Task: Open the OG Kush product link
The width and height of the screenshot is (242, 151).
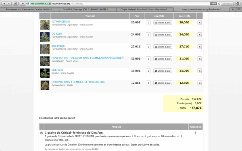Action: point(56,33)
